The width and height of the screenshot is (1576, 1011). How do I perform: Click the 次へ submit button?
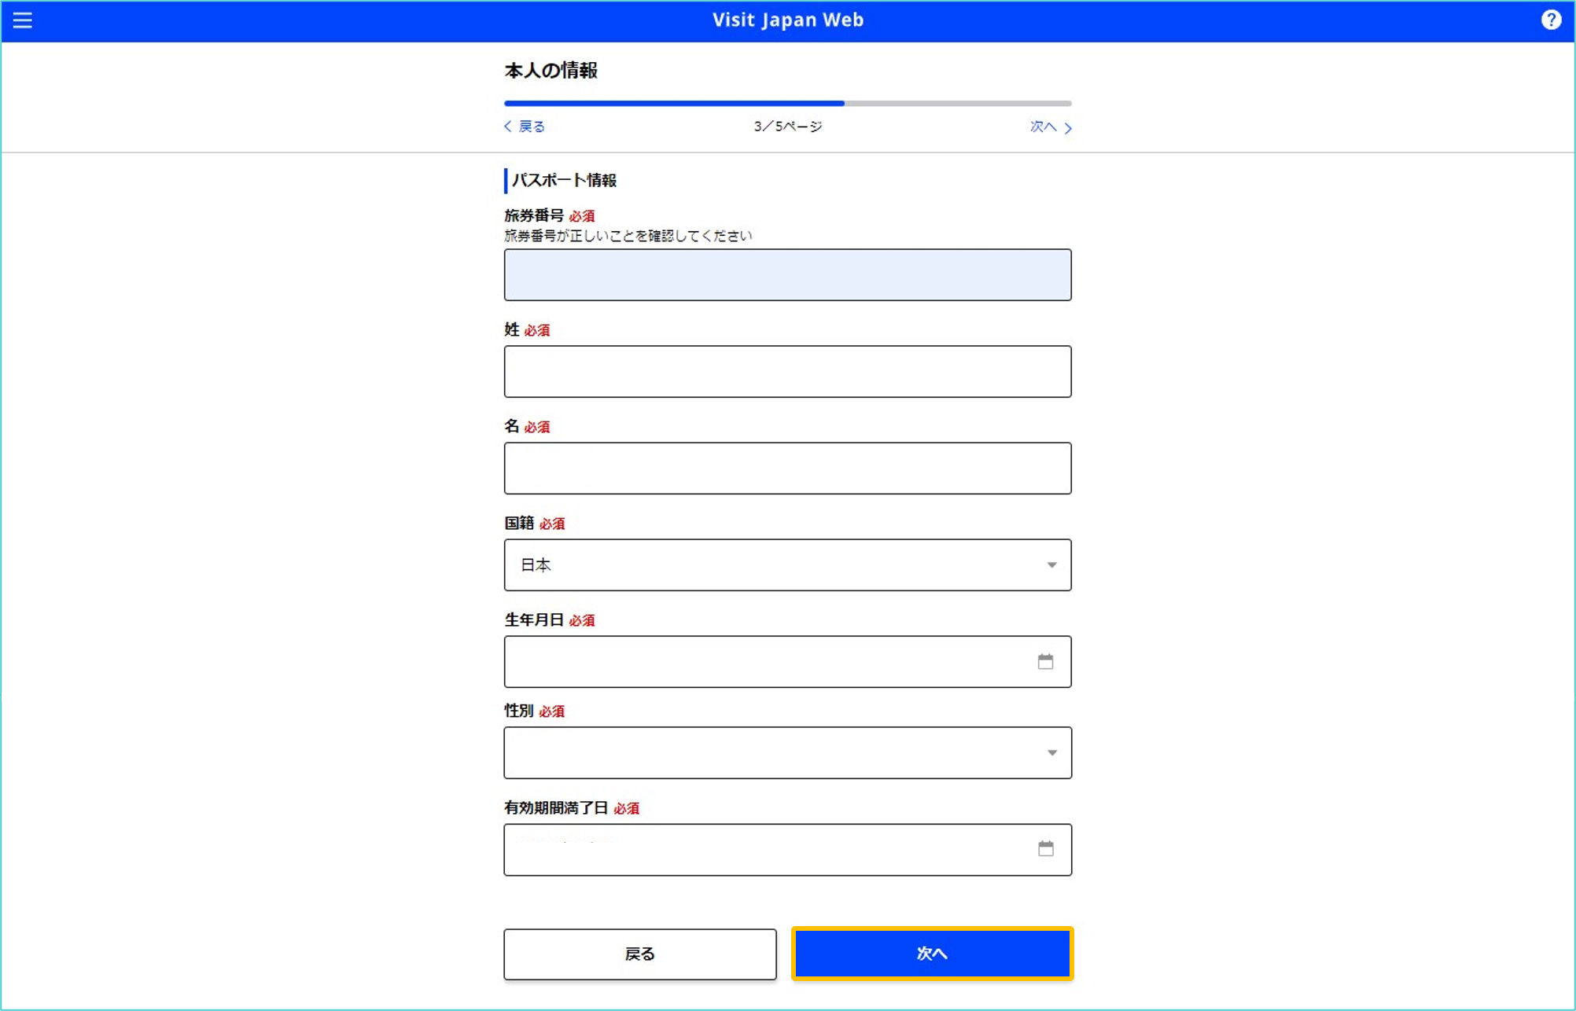[932, 952]
